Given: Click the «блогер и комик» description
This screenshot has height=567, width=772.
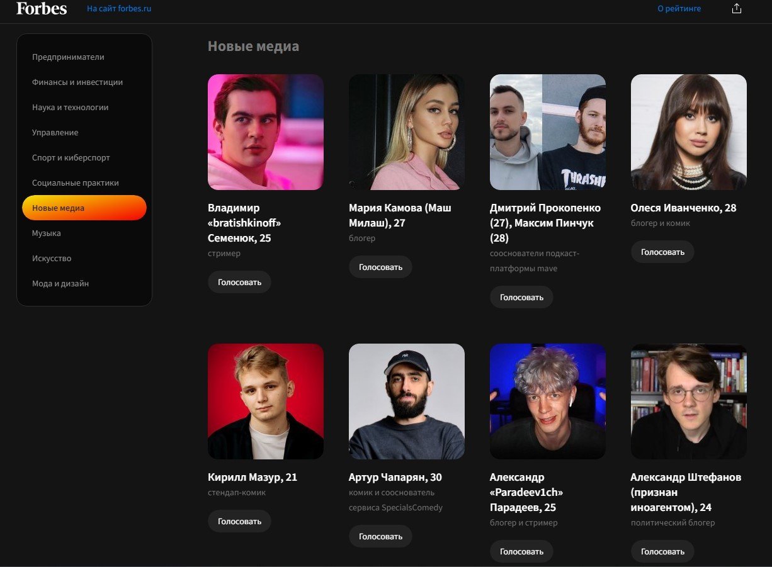Looking at the screenshot, I should (661, 223).
